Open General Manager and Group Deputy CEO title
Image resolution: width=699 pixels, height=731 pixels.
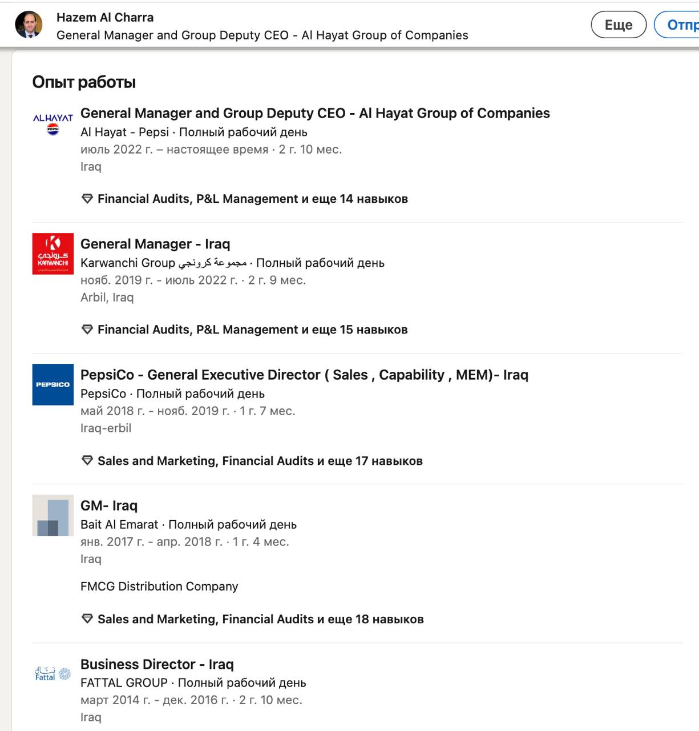(315, 113)
